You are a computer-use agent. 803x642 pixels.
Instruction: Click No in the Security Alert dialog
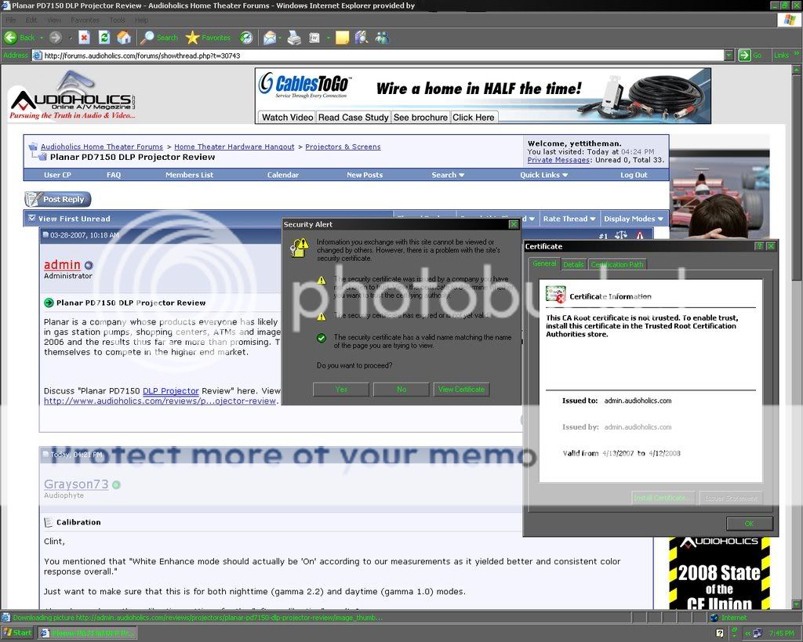click(401, 390)
